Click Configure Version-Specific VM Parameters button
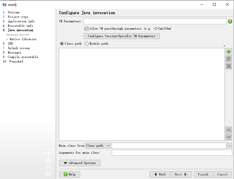The image size is (234, 179). (122, 36)
